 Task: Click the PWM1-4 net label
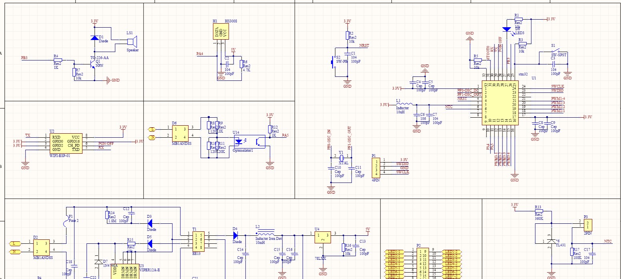558,98
